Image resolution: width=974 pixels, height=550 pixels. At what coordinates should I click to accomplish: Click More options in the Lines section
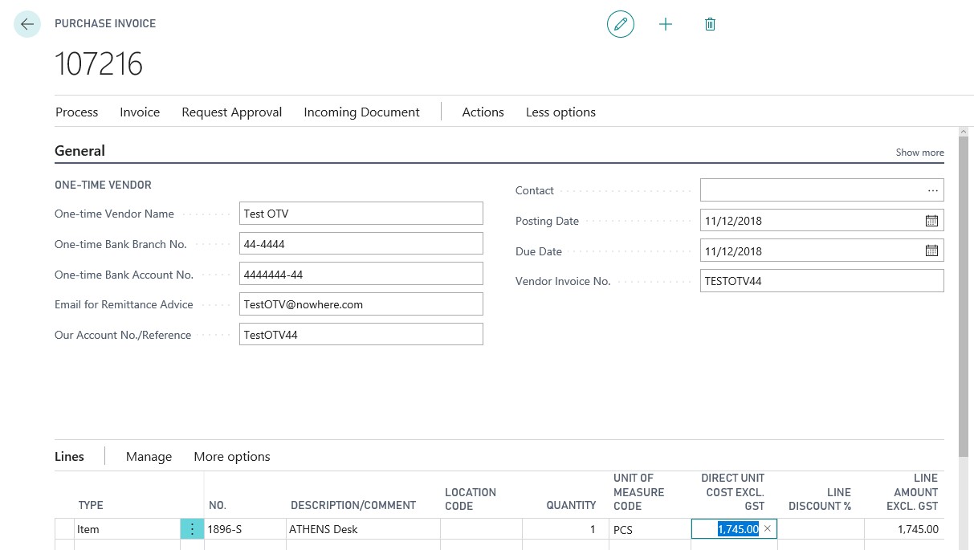(231, 456)
